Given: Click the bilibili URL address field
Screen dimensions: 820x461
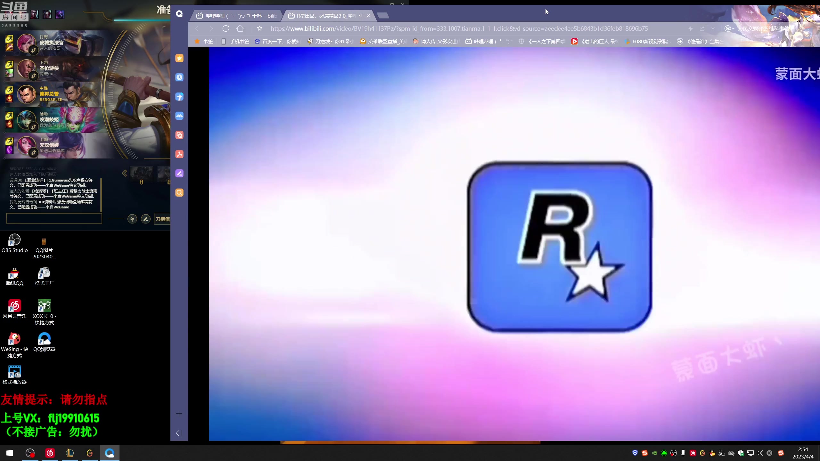Looking at the screenshot, I should (459, 28).
